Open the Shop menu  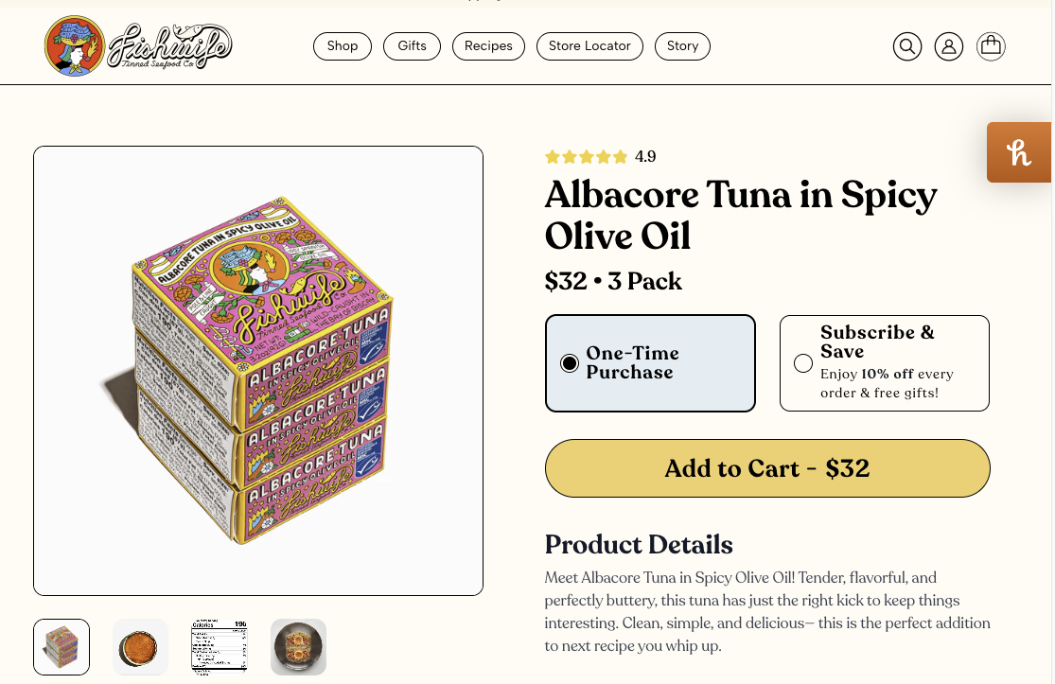[x=343, y=45]
